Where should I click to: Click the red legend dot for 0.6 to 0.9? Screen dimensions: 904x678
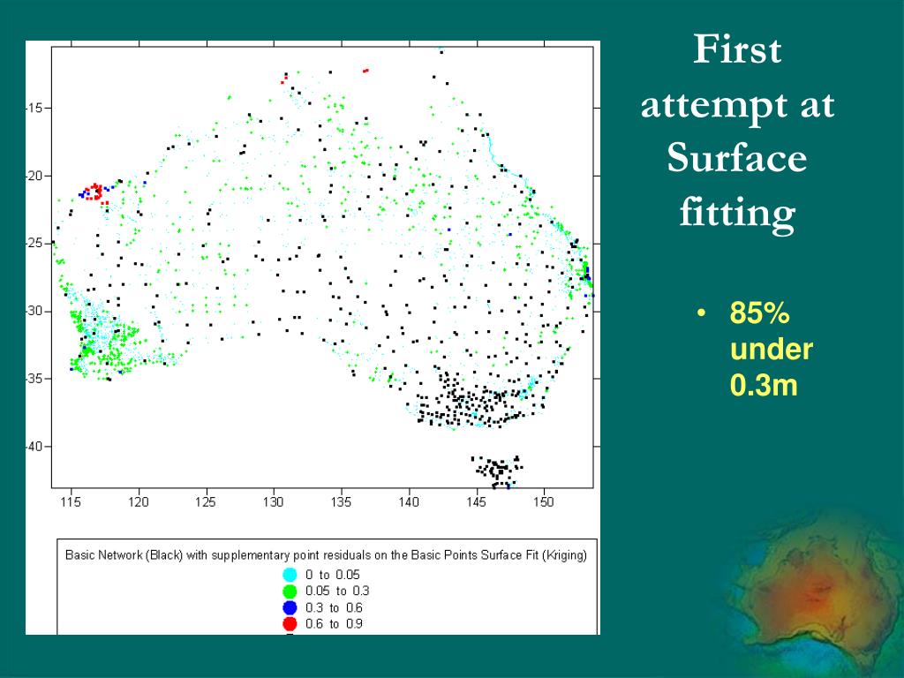(290, 623)
